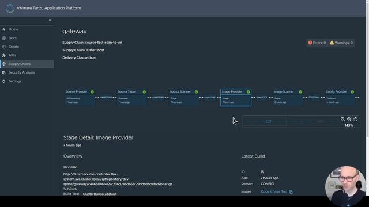Click the artifact label between Source Scanner and Image Provider
Screen dimensions: 369x207
(210, 97)
